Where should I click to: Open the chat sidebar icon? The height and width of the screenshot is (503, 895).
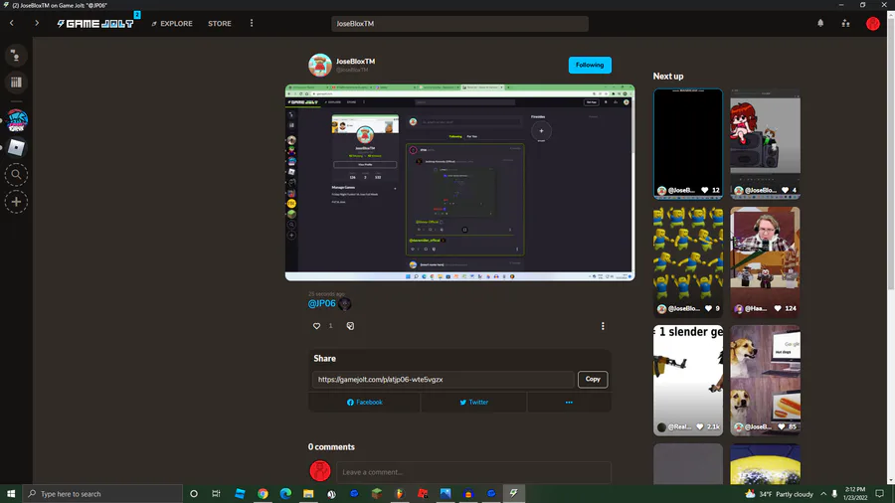(16, 56)
